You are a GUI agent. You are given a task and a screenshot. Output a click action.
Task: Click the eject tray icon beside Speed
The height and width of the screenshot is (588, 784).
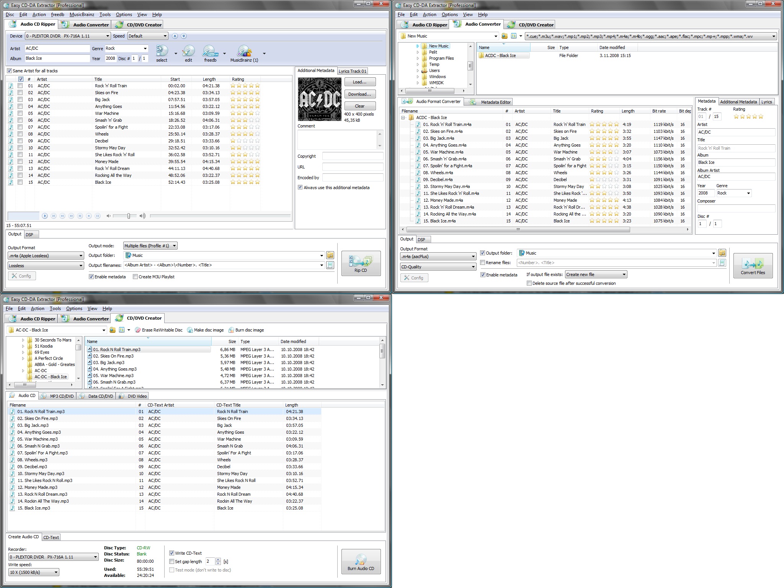click(175, 36)
